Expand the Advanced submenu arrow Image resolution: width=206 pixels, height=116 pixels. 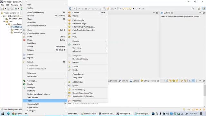coord(106,51)
